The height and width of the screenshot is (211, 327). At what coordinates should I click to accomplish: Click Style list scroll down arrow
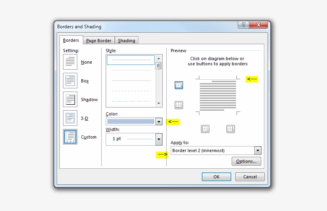(x=159, y=104)
